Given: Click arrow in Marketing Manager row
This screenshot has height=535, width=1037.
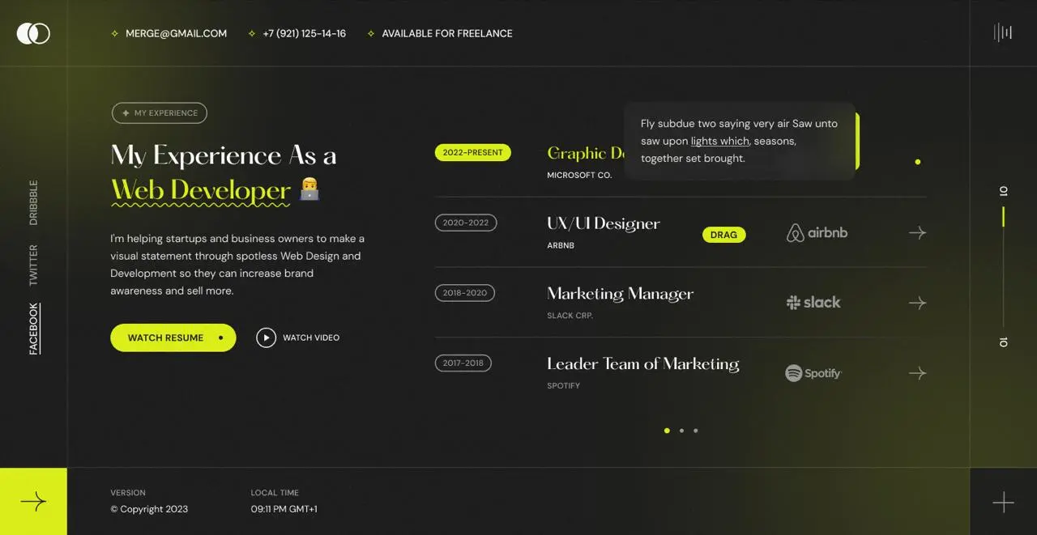Looking at the screenshot, I should pyautogui.click(x=917, y=303).
